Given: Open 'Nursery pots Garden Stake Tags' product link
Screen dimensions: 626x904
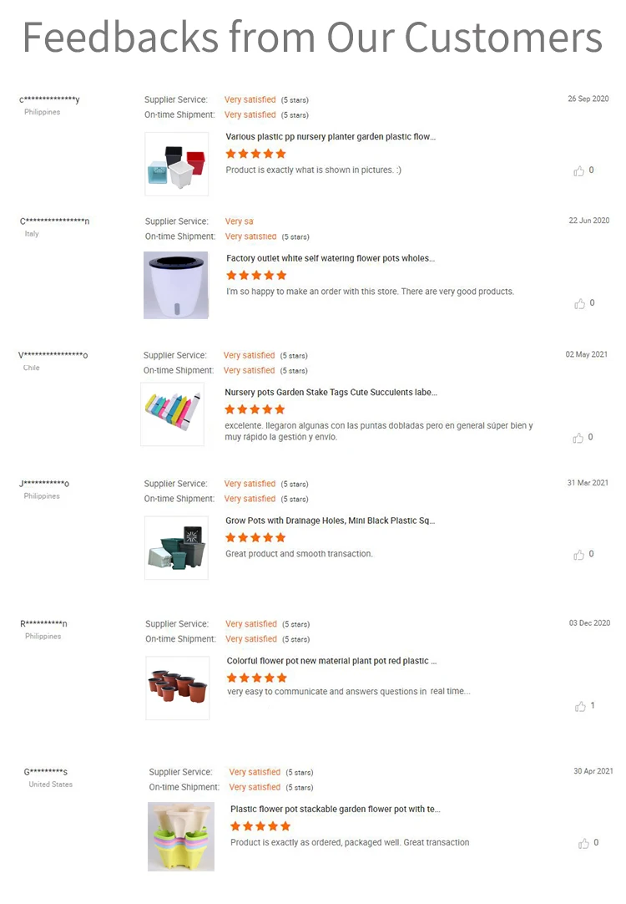Looking at the screenshot, I should (331, 392).
